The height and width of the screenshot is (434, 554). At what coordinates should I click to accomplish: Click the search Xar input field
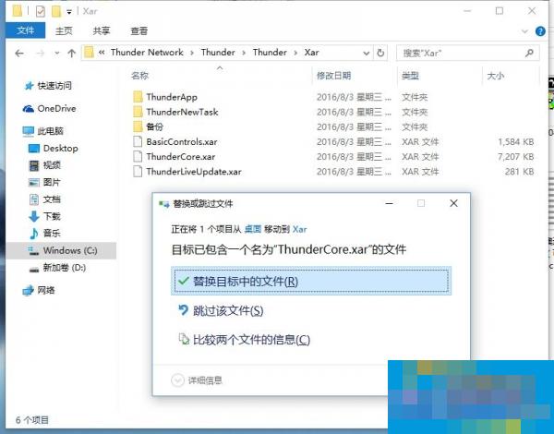coord(467,53)
